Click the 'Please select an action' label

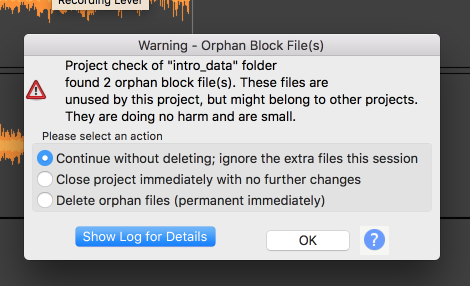click(102, 136)
